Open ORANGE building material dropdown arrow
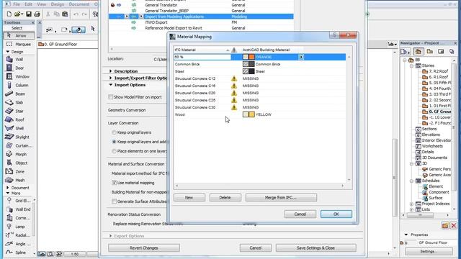 (301, 57)
